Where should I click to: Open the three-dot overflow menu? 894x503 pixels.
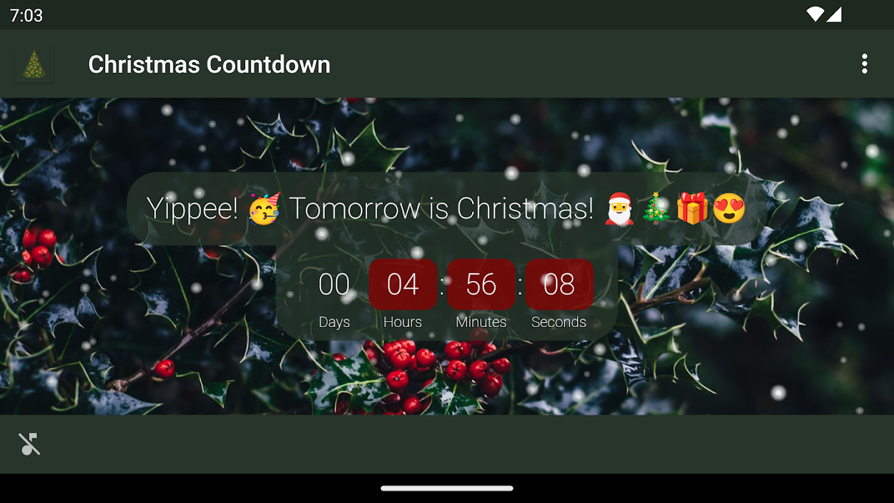pyautogui.click(x=864, y=64)
